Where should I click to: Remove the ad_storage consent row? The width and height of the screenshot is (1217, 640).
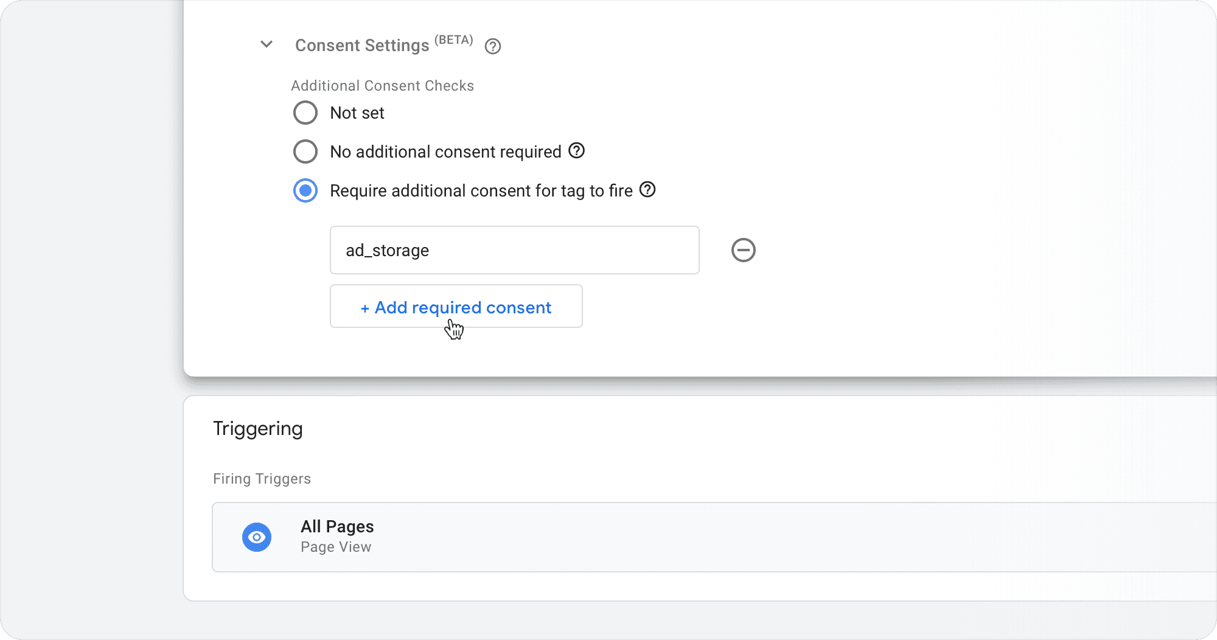pyautogui.click(x=743, y=250)
